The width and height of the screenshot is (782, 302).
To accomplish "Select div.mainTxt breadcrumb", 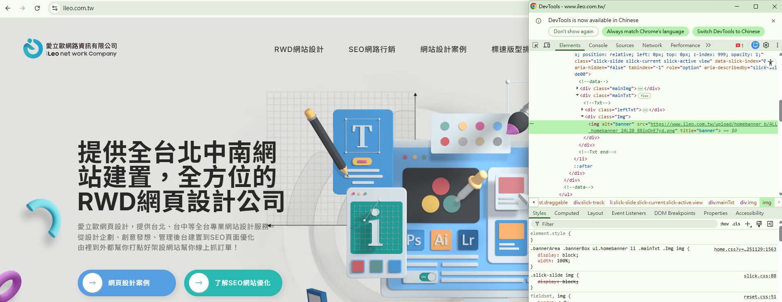I will [x=721, y=203].
